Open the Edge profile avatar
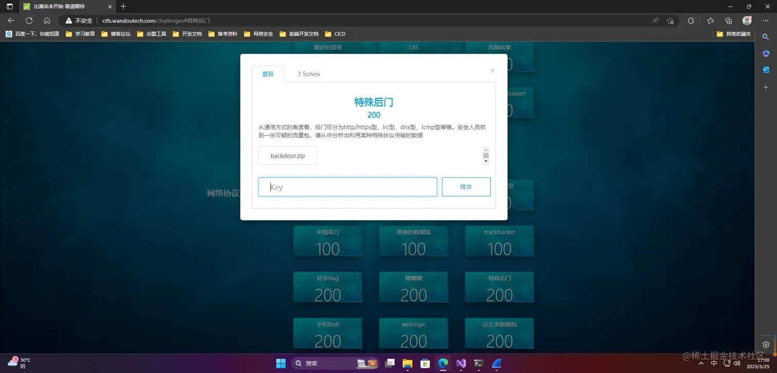Image resolution: width=777 pixels, height=373 pixels. click(747, 21)
